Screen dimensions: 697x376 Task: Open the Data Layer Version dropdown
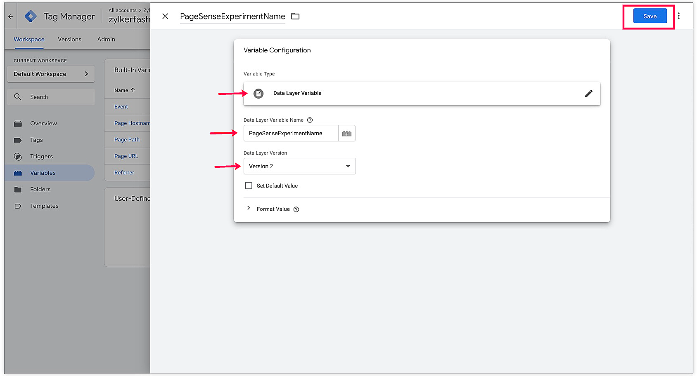click(299, 166)
